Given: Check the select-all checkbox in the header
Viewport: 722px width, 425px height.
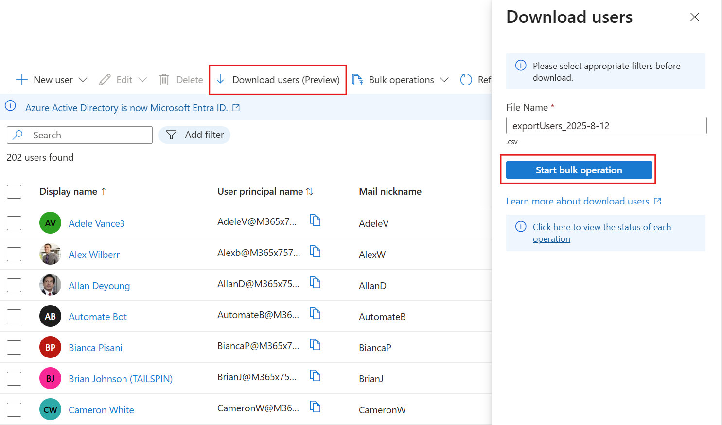Looking at the screenshot, I should (14, 191).
